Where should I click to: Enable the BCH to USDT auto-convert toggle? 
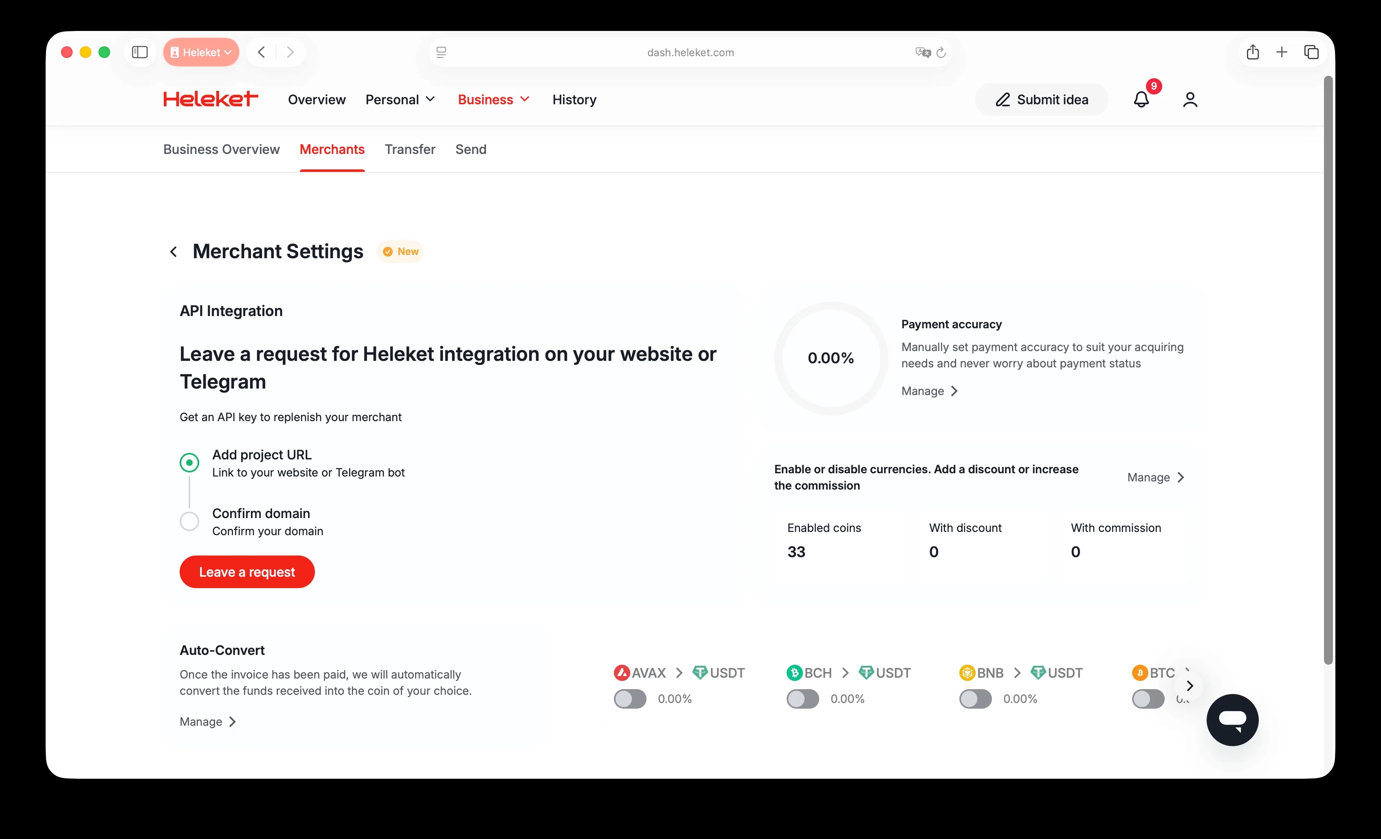pos(803,699)
